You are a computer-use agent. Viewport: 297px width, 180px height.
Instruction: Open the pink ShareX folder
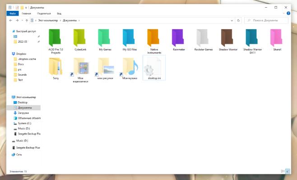(x=277, y=40)
